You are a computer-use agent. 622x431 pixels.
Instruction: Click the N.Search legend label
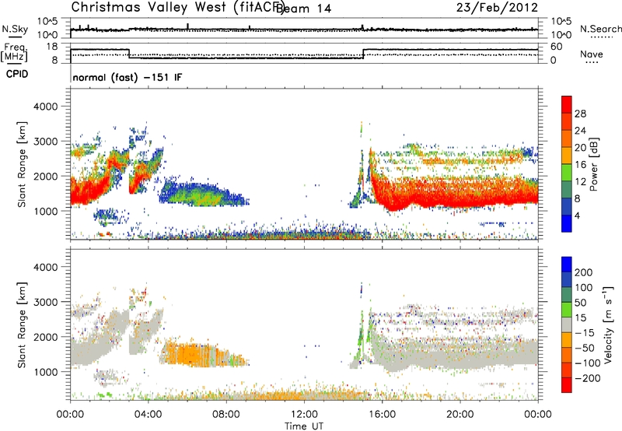pyautogui.click(x=600, y=29)
